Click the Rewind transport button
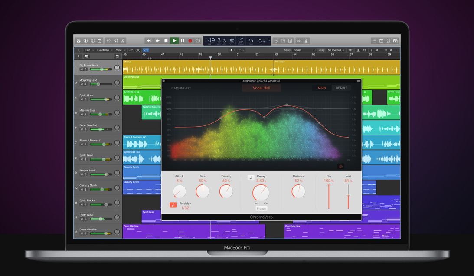The image size is (474, 276). pyautogui.click(x=148, y=40)
